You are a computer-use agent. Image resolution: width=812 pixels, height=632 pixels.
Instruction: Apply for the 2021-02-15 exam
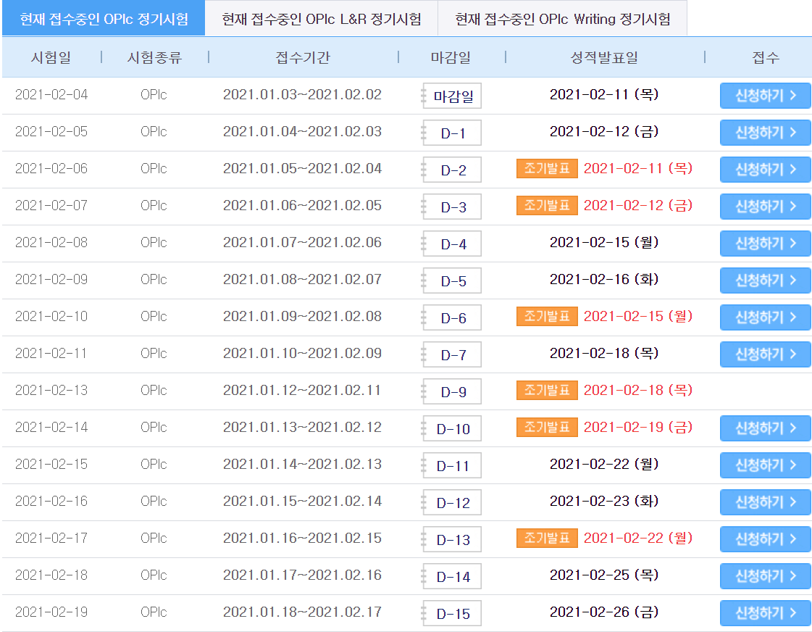(765, 465)
